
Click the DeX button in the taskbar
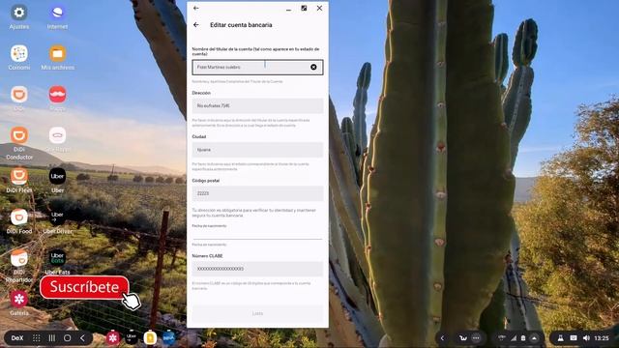tap(17, 338)
